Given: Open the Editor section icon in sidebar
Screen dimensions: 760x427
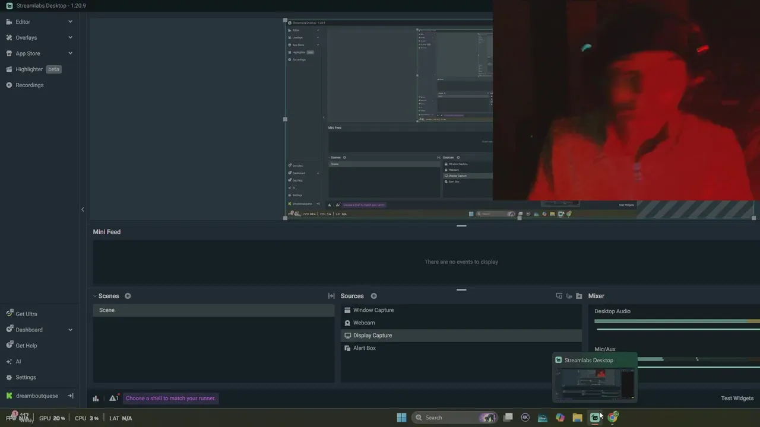Looking at the screenshot, I should (9, 22).
